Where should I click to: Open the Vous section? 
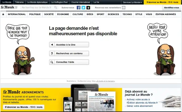[149, 14]
